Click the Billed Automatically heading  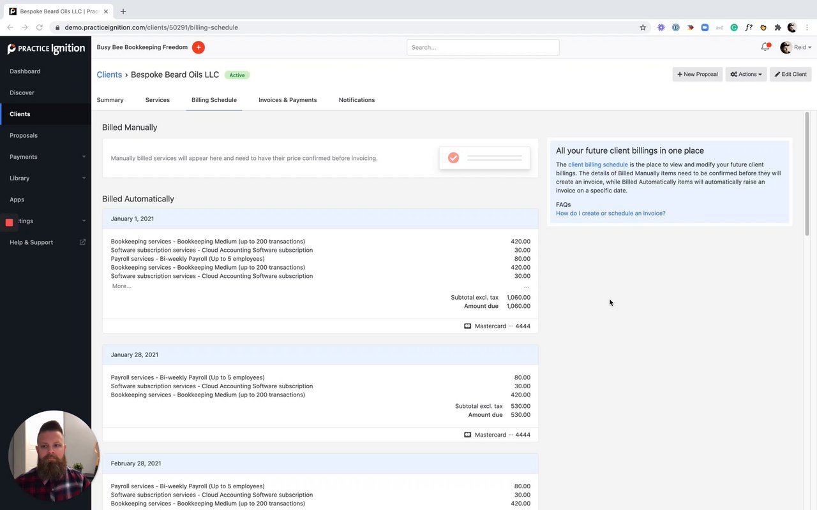tap(138, 199)
